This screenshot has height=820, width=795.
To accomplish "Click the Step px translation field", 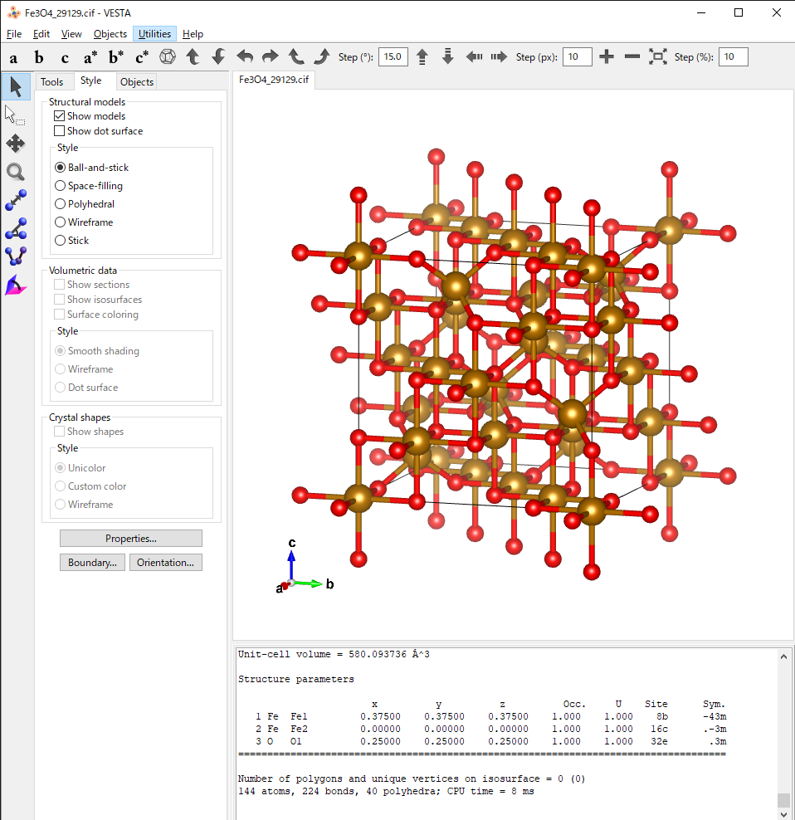I will pyautogui.click(x=578, y=57).
